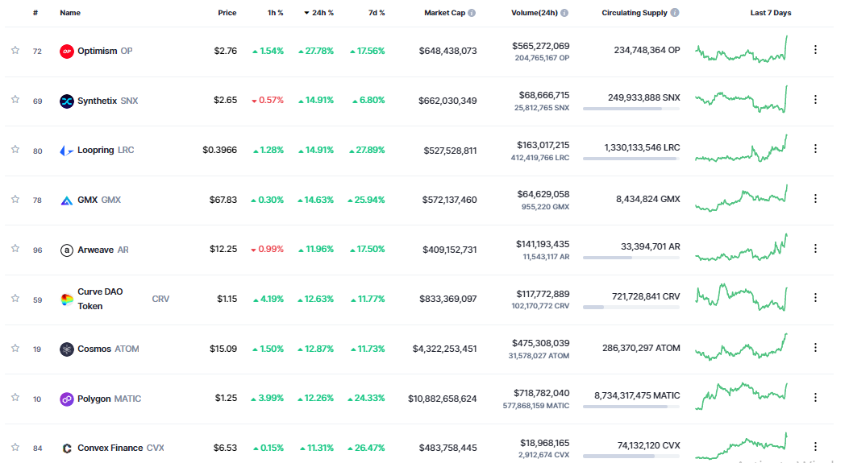Click the Loopring circulating supply bar
Image resolution: width=849 pixels, height=463 pixels.
[631, 159]
